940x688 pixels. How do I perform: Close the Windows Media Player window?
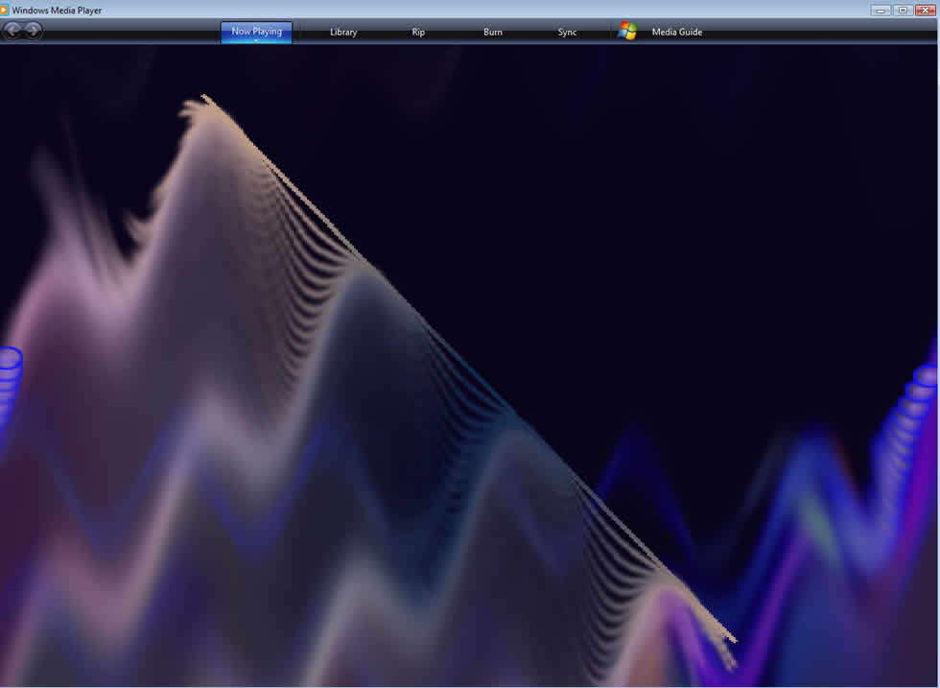point(925,10)
